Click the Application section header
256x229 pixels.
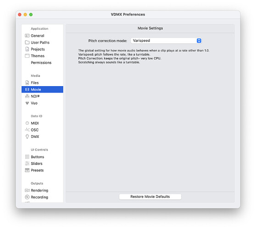[x=39, y=28]
